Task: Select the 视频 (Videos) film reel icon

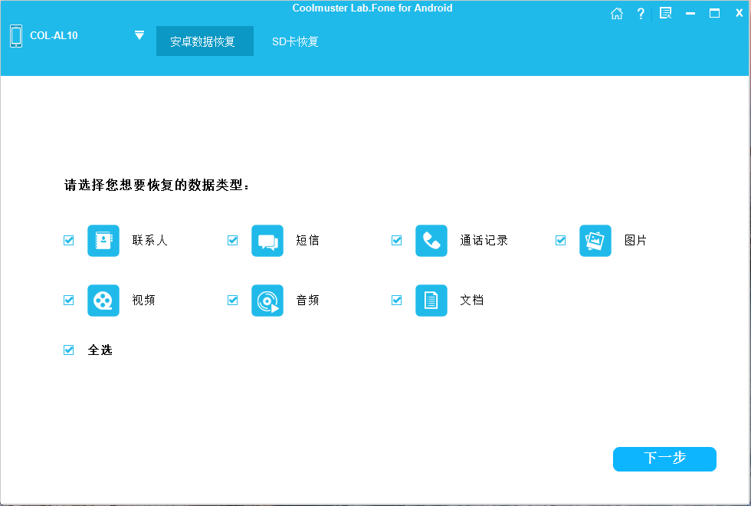Action: (103, 300)
